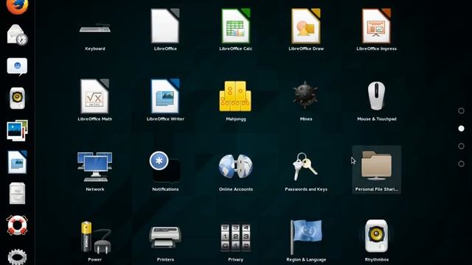Open LibreOffice Calc spreadsheet app

(236, 26)
